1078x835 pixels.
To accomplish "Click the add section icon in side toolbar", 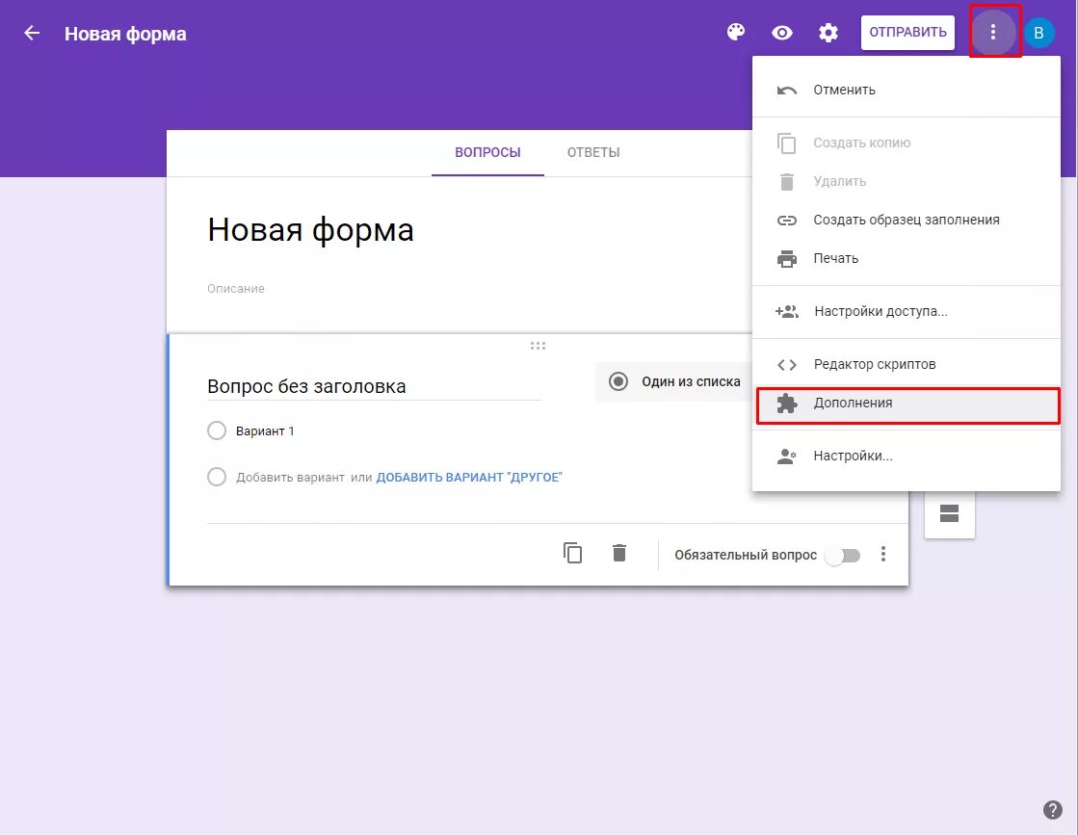I will click(950, 513).
